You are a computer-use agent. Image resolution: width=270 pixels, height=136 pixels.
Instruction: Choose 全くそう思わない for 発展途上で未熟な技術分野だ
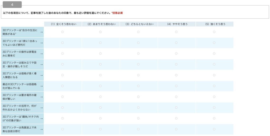(62, 129)
